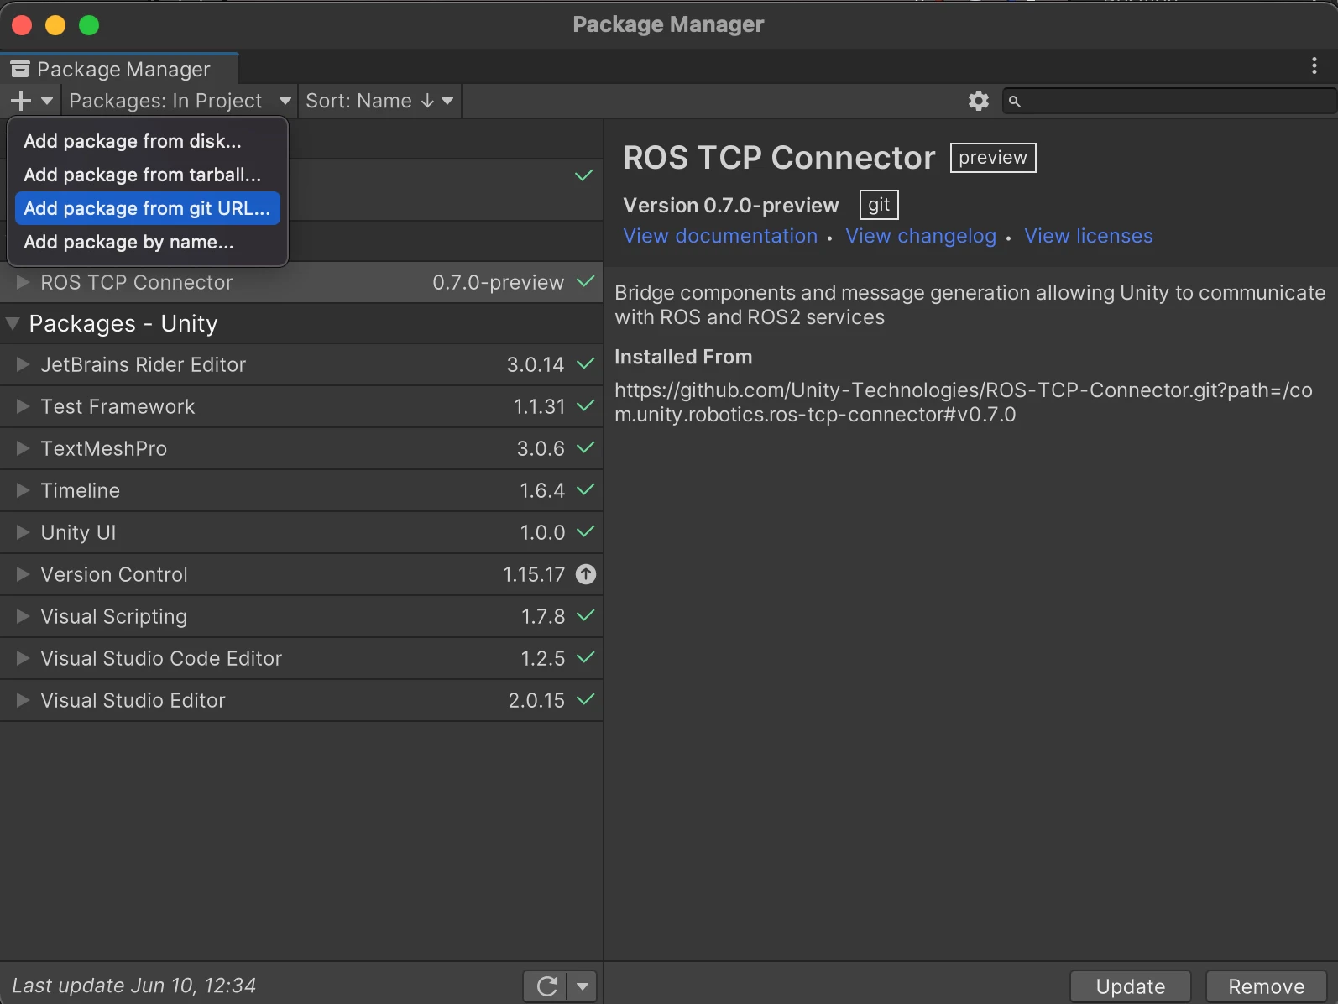The height and width of the screenshot is (1004, 1338).
Task: Close the Package Manager window
Action: (x=22, y=25)
